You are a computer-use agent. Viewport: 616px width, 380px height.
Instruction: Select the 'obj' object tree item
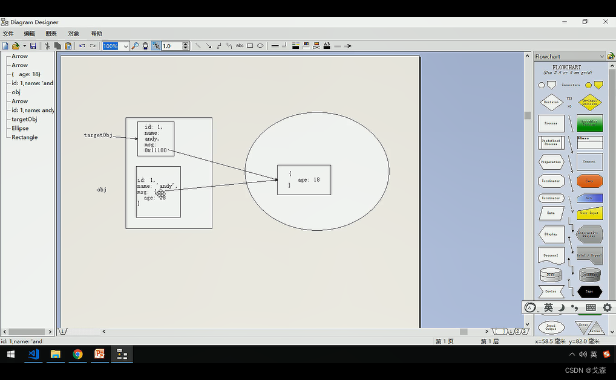click(x=16, y=92)
